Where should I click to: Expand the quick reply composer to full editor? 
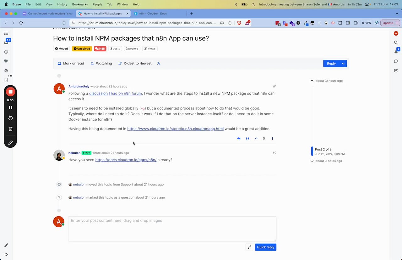tap(249, 247)
